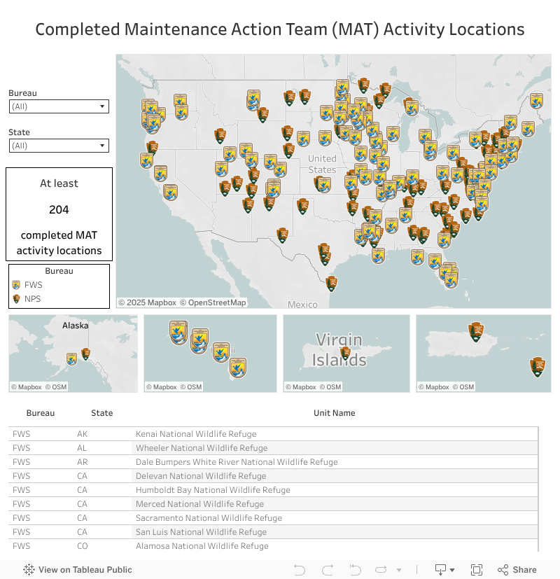Select Delevan National Wildlife Refuge row
560x579 pixels.
273,476
